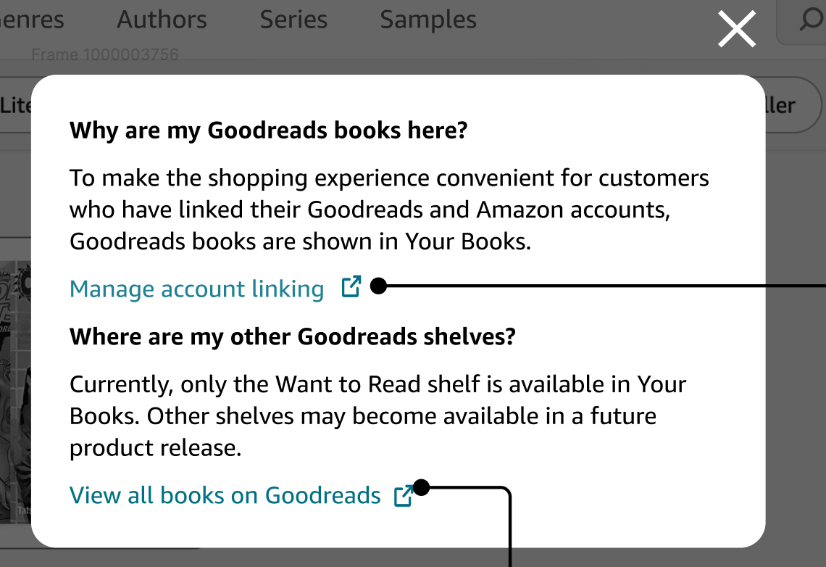826x567 pixels.
Task: Click paragraph about linked Goodreads and Amazon accounts
Action: pyautogui.click(x=388, y=210)
